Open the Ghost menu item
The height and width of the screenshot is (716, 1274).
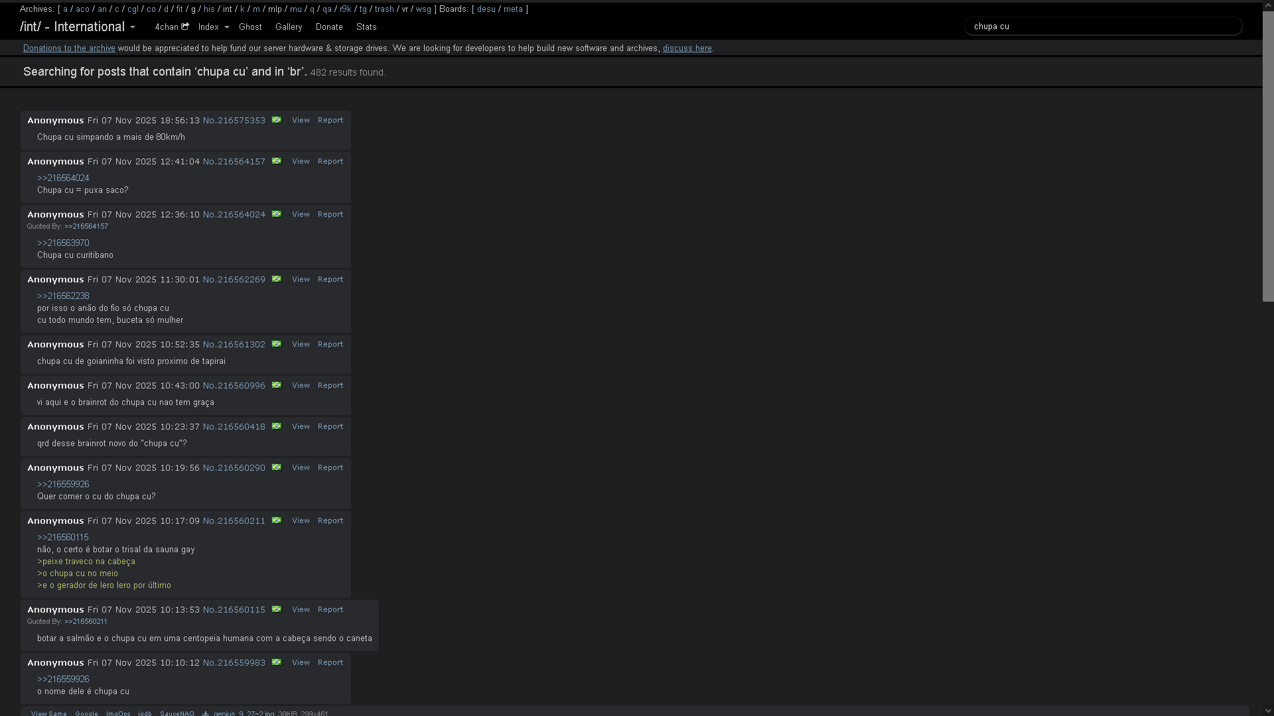tap(250, 27)
